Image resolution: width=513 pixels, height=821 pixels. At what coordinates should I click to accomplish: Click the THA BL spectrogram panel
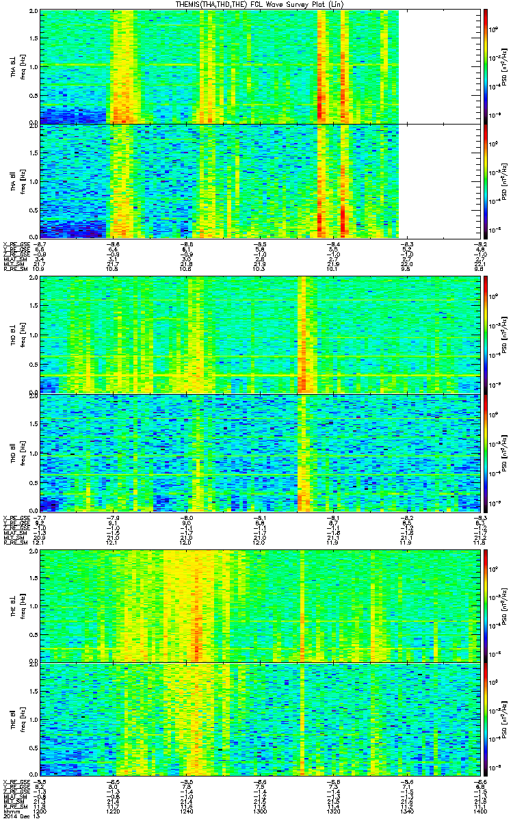pyautogui.click(x=259, y=66)
